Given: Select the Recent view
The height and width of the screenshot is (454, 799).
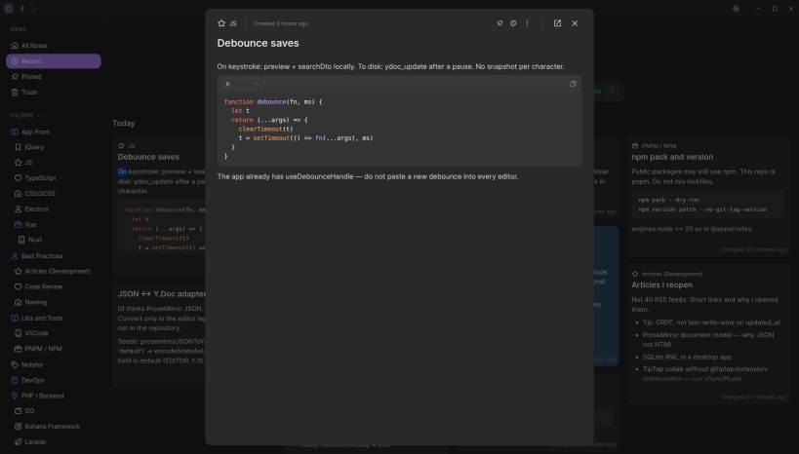Looking at the screenshot, I should click(54, 61).
